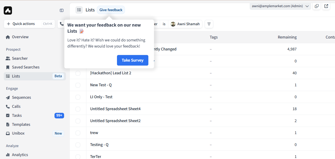Open the Analytics bar-chart icon
The image size is (335, 159).
tap(8, 155)
